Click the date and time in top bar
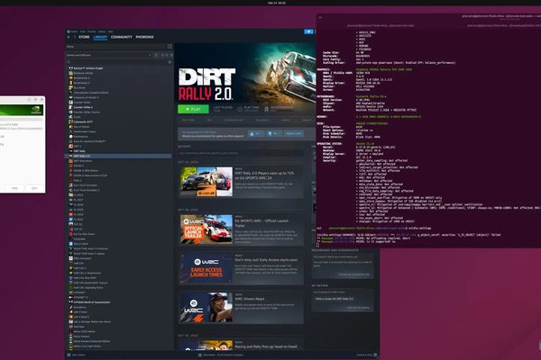The width and height of the screenshot is (541, 360). (x=277, y=3)
